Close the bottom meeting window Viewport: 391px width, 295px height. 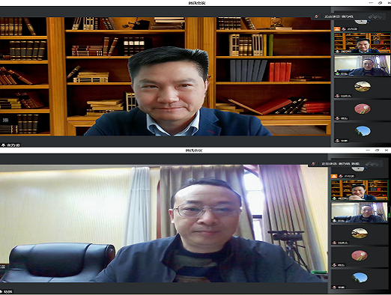pos(387,150)
